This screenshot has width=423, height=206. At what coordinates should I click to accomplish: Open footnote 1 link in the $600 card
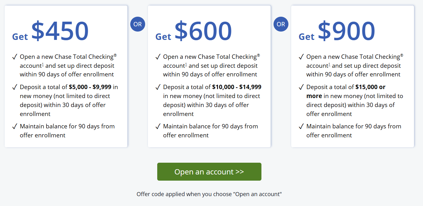[x=186, y=65]
